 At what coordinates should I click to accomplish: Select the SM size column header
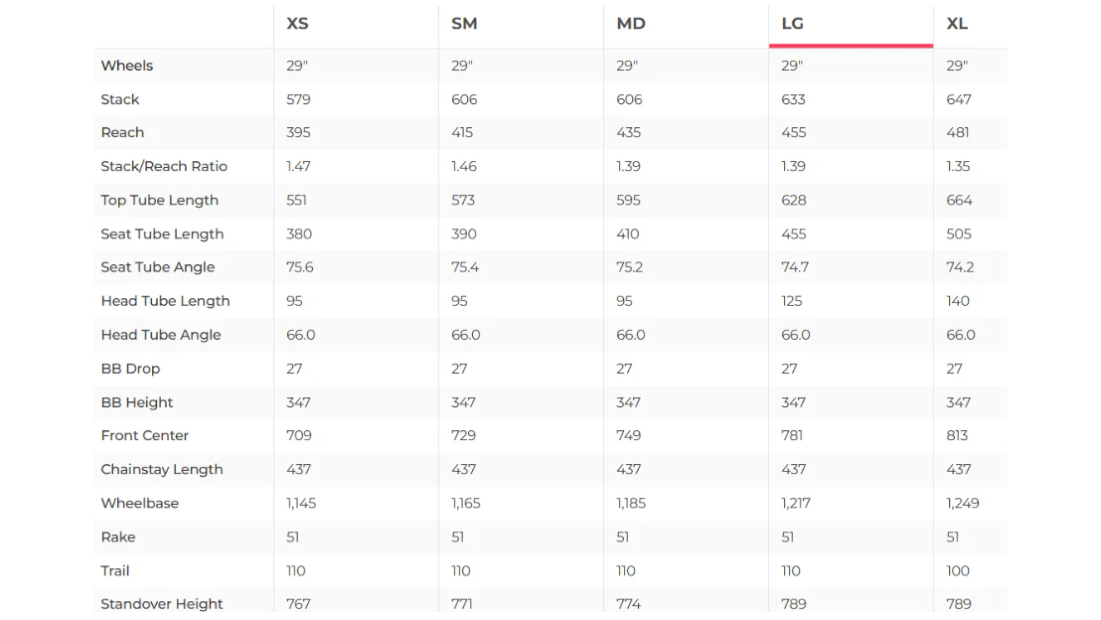click(x=464, y=24)
